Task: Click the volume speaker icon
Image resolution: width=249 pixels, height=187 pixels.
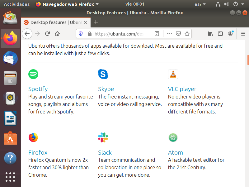Action: click(227, 4)
